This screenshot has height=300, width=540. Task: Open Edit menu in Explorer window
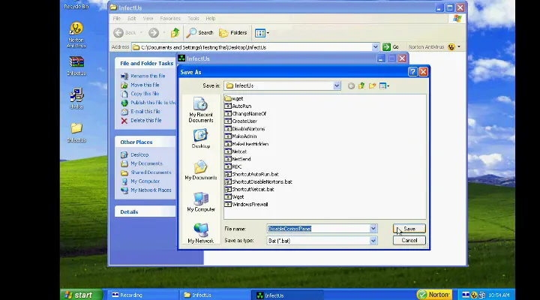131,19
